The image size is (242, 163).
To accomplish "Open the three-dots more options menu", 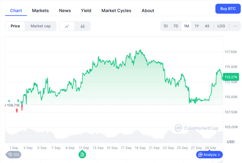I will [235, 26].
